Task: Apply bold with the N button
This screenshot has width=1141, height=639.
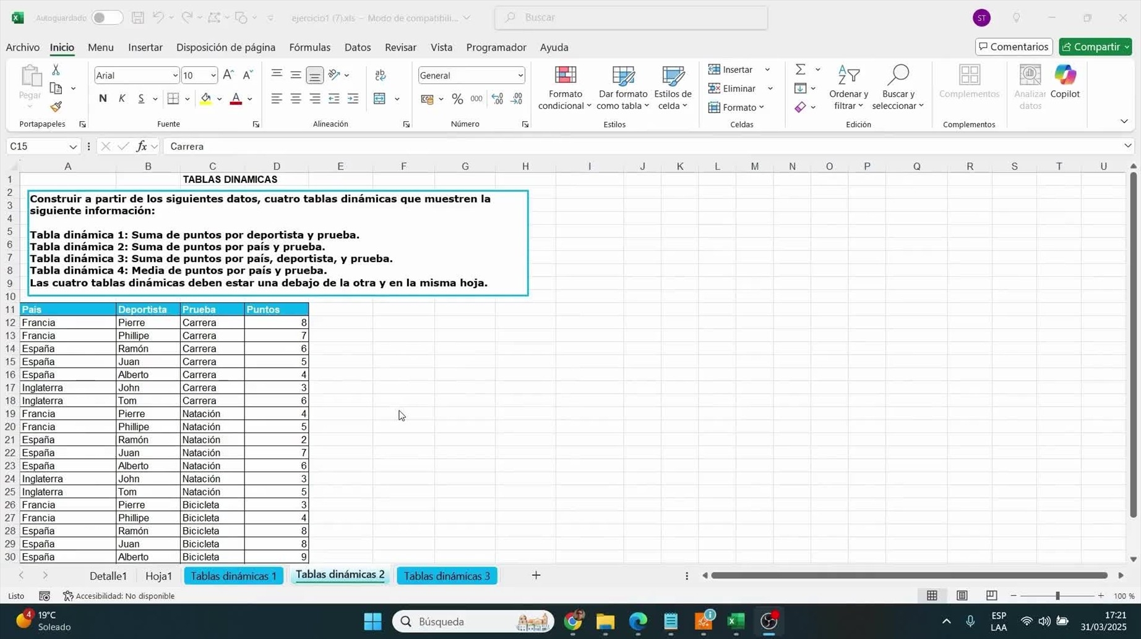Action: click(103, 99)
